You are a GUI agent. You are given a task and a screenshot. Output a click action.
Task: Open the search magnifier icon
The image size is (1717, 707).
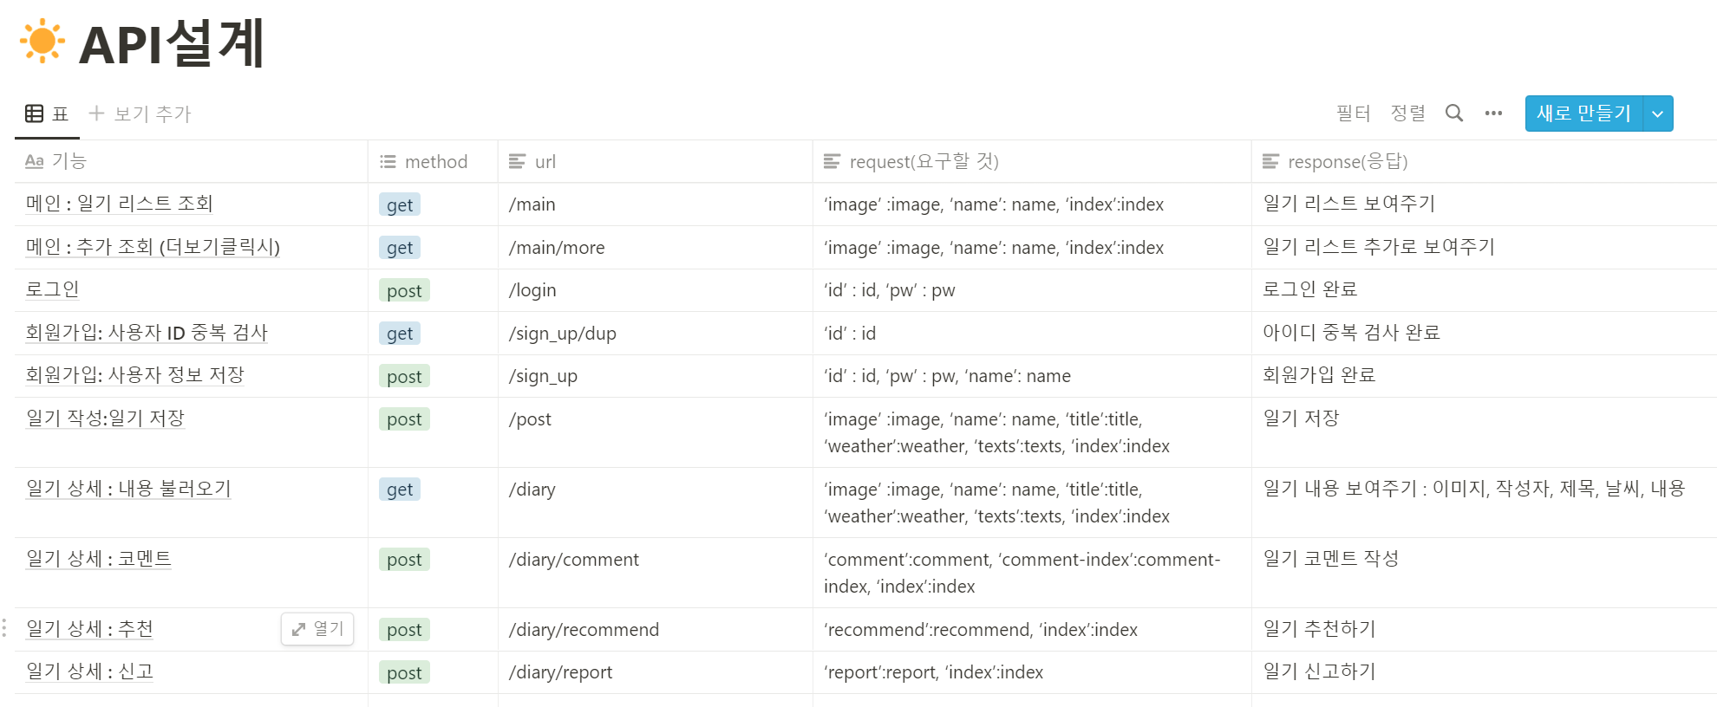point(1454,114)
